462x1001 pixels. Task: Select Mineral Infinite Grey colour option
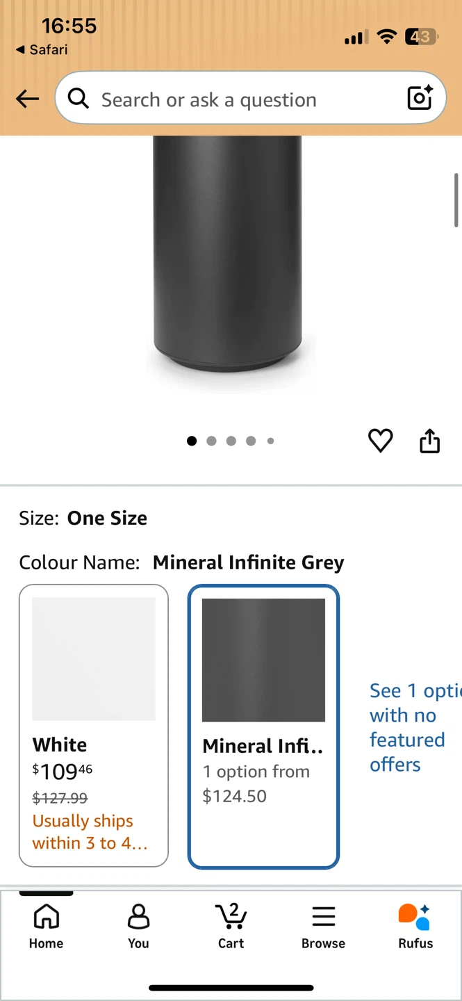point(263,726)
